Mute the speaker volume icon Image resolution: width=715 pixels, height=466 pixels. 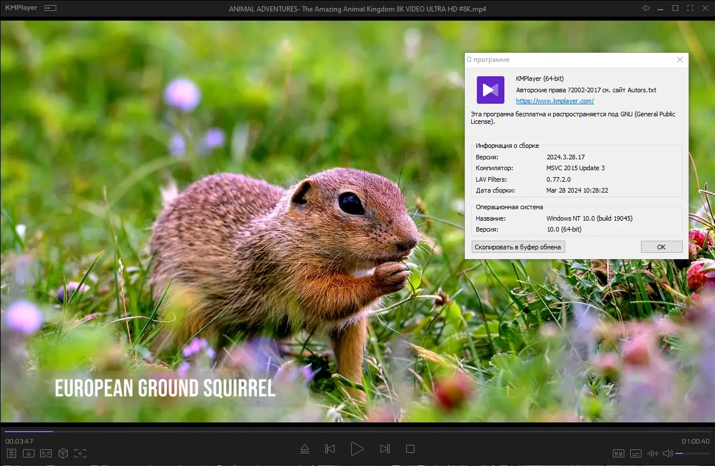point(667,453)
